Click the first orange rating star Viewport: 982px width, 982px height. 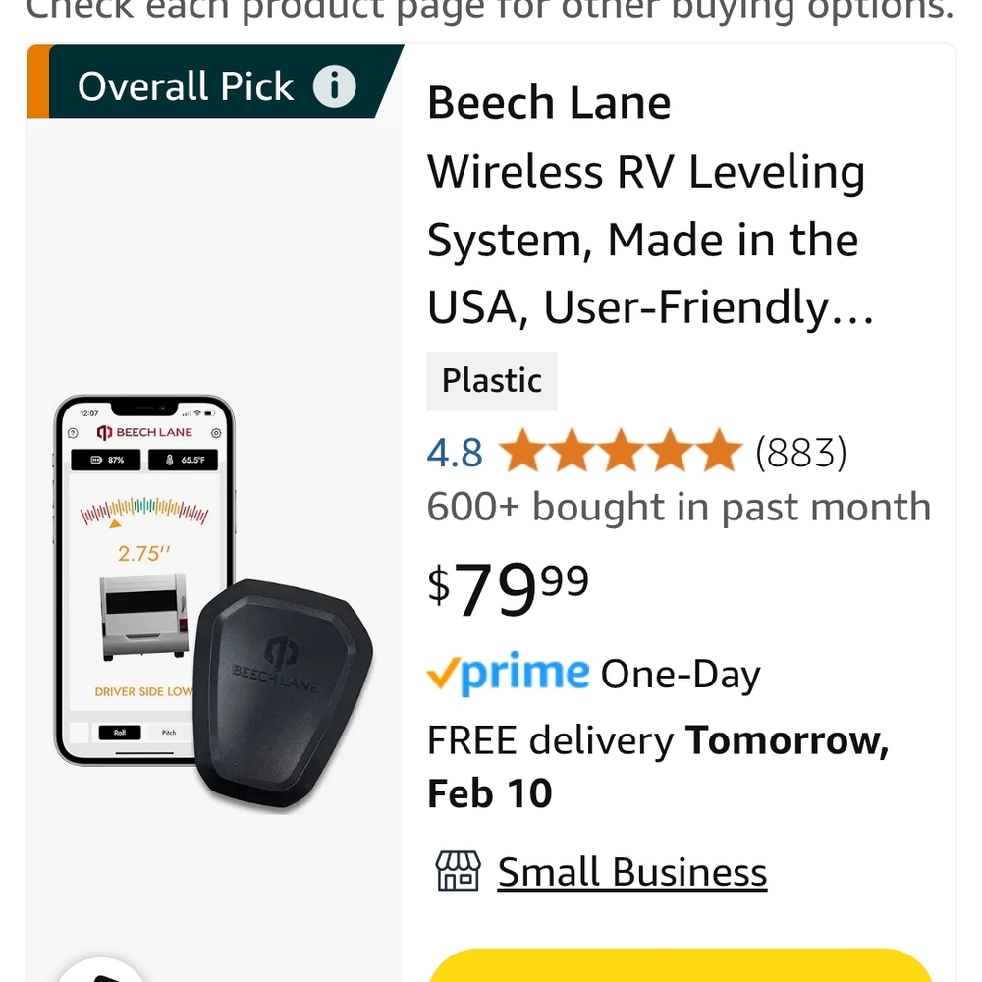point(521,452)
